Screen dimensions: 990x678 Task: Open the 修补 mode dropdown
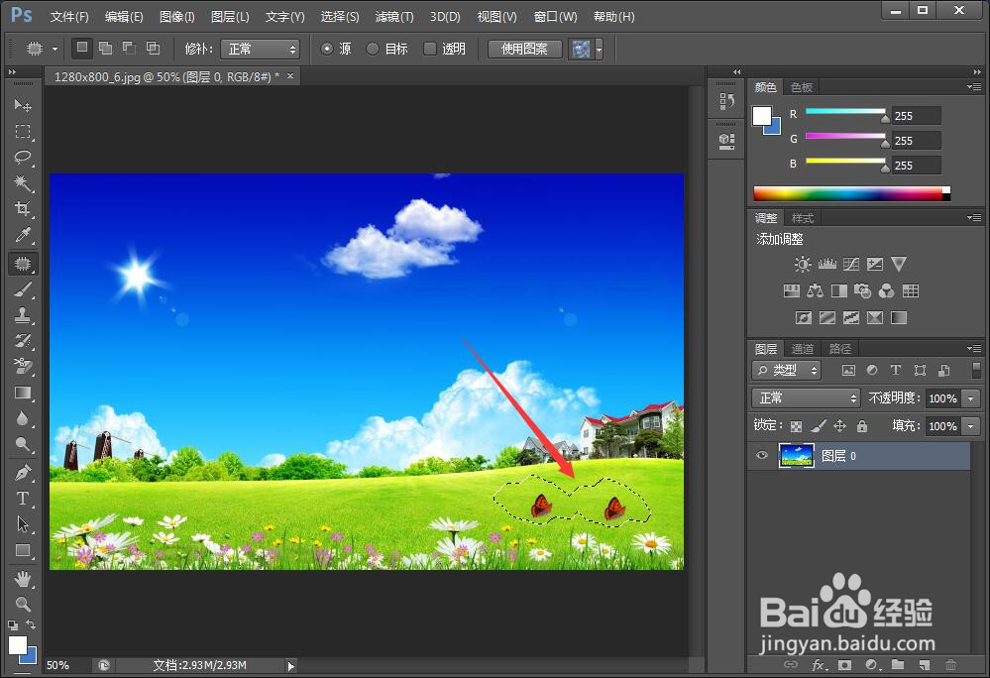pos(260,49)
